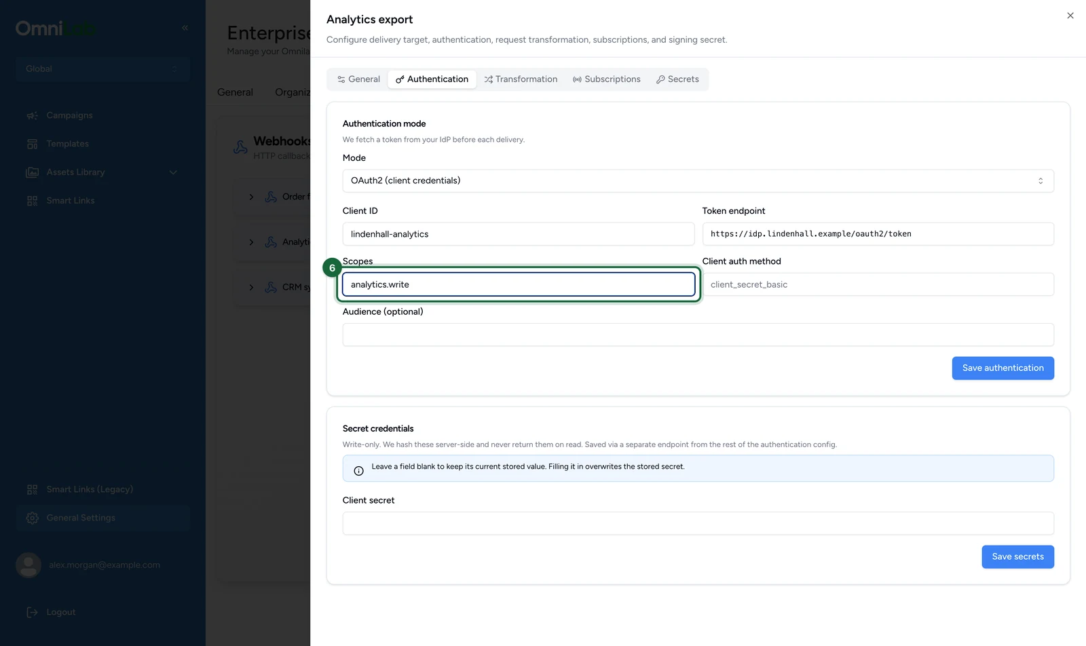Expand the CRM webhook row chevron
1086x646 pixels.
point(251,287)
